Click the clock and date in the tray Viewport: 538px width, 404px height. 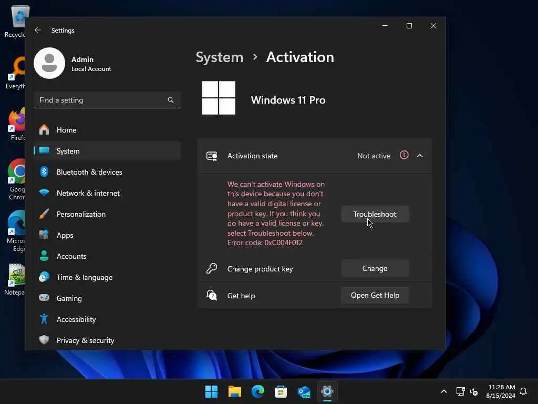tap(501, 391)
